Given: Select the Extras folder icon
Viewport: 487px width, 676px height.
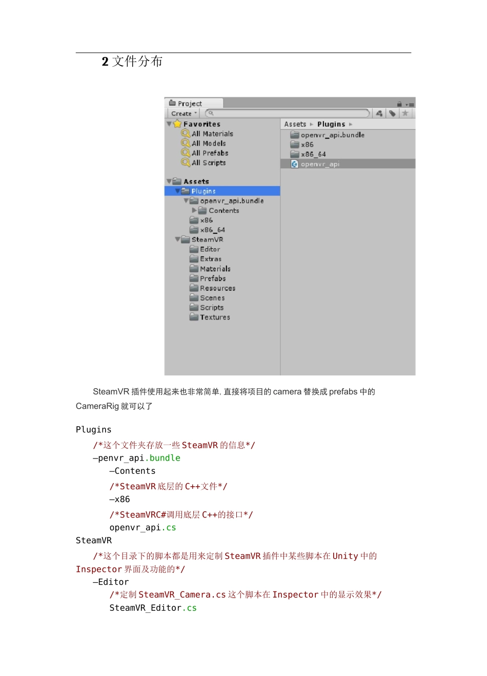Looking at the screenshot, I should [x=194, y=259].
